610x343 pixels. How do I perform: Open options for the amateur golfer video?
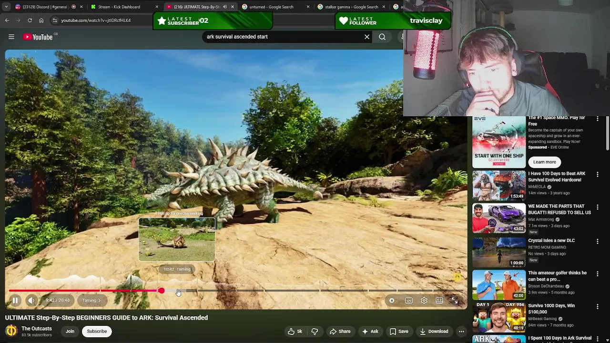pos(598,274)
